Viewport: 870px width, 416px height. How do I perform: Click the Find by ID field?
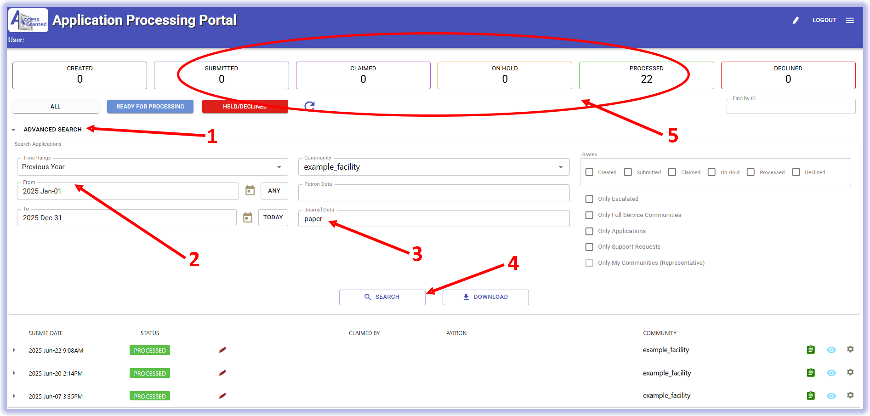point(790,108)
